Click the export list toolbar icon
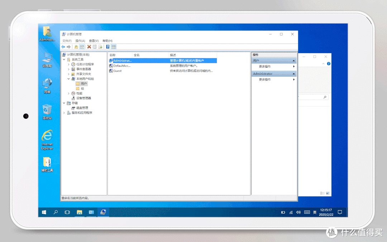Viewport: 387px width, 242px height. coord(100,47)
